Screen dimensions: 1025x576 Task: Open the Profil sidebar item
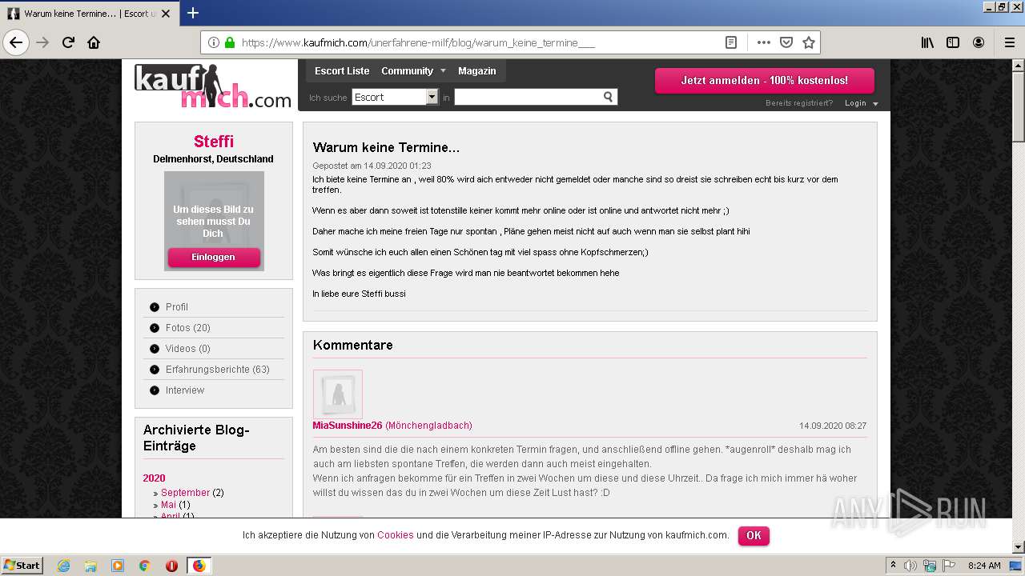tap(177, 307)
